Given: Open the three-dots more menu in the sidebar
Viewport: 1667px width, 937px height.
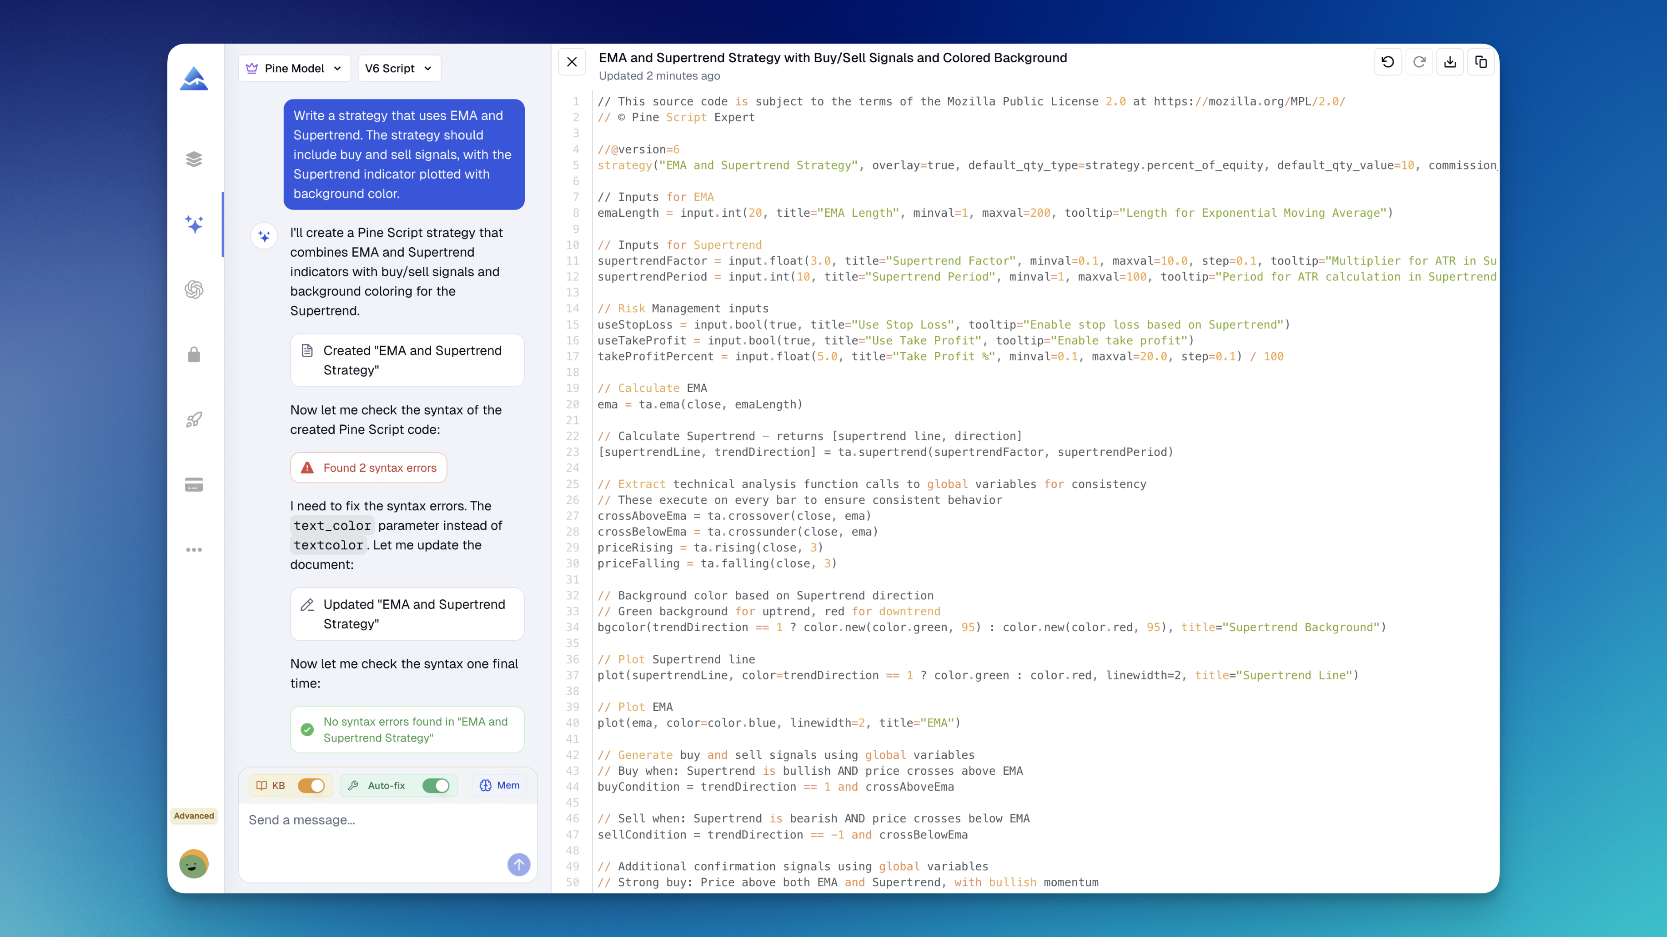Looking at the screenshot, I should (194, 550).
